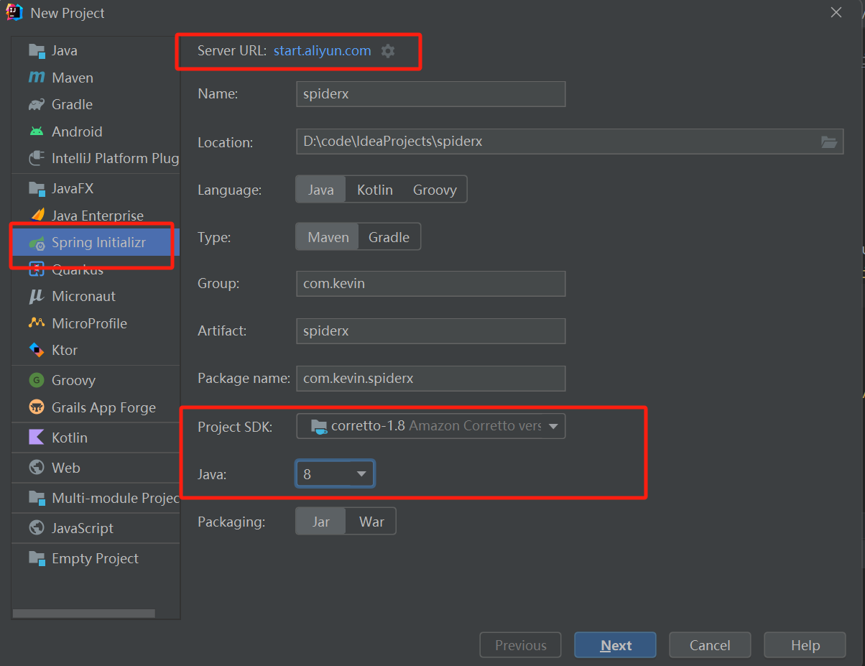Select the Spring Initializr leaf icon
The width and height of the screenshot is (865, 666).
37,243
